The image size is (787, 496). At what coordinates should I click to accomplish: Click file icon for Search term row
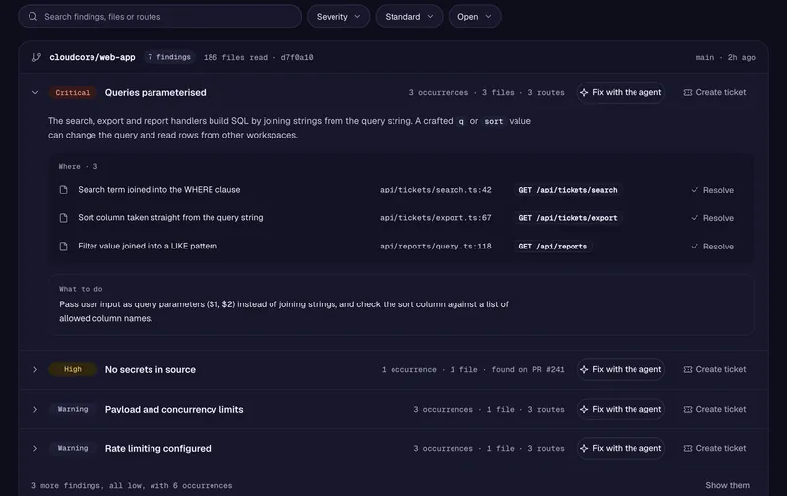(x=63, y=190)
